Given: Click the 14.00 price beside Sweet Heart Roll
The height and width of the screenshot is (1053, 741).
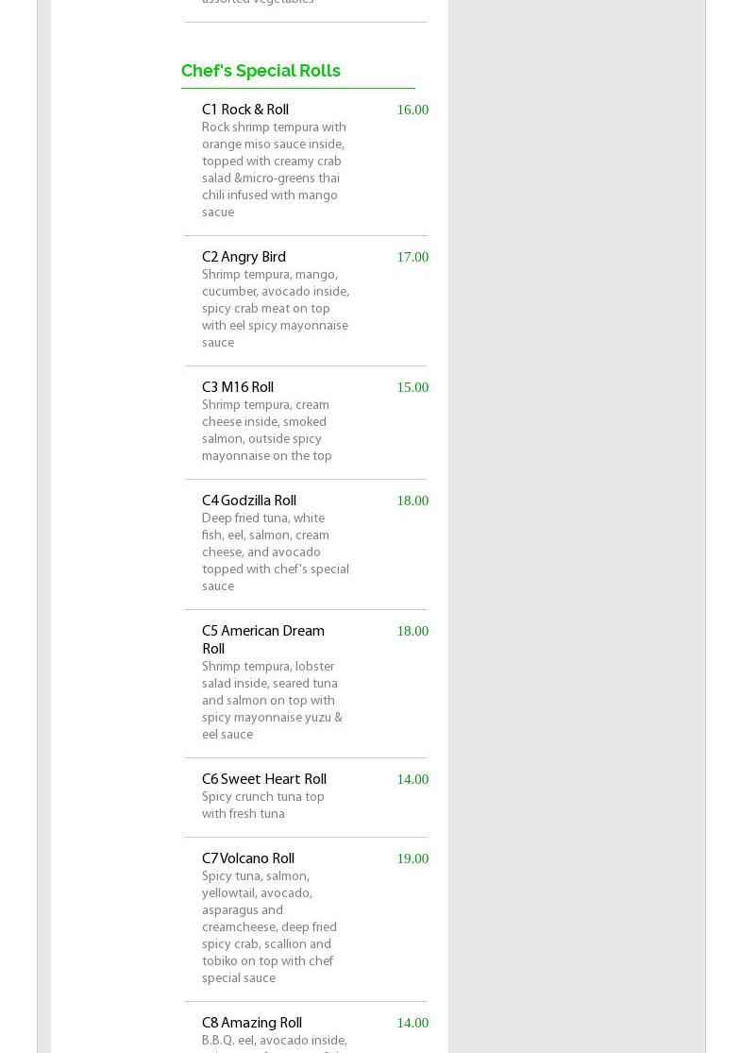Looking at the screenshot, I should 413,779.
